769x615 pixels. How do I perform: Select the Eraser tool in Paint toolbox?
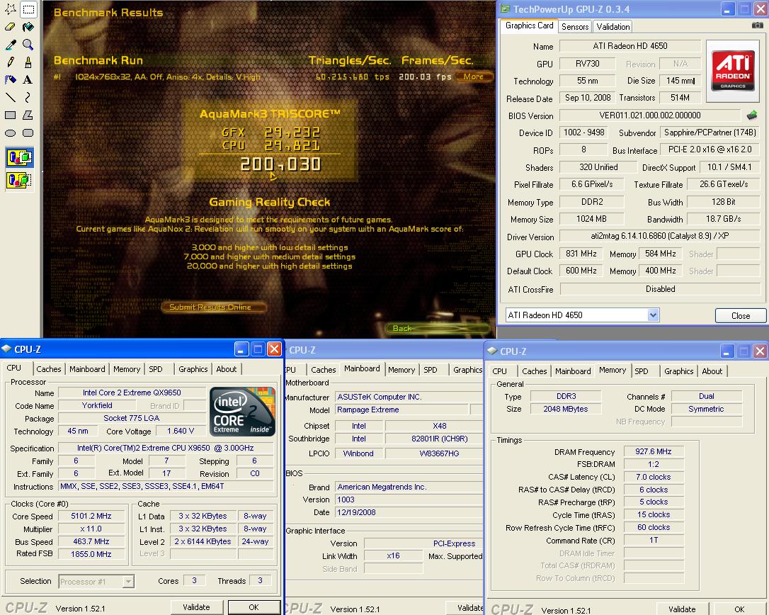click(11, 27)
